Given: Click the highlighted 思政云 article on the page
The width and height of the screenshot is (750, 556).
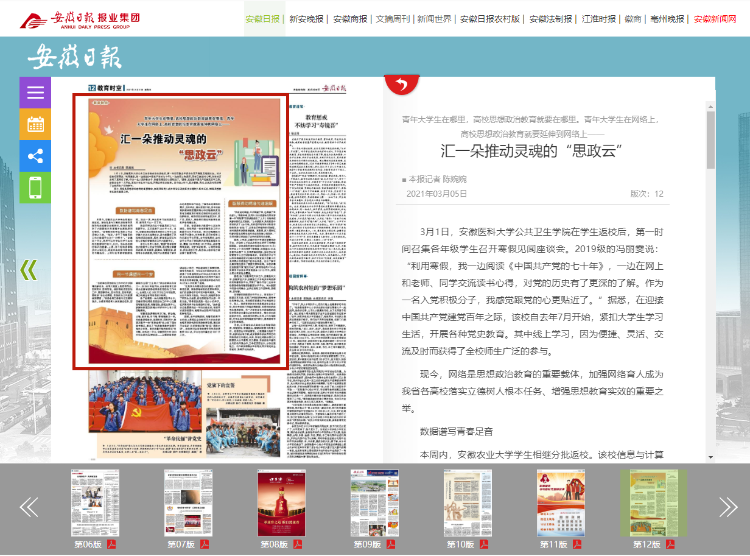Looking at the screenshot, I should [x=180, y=231].
